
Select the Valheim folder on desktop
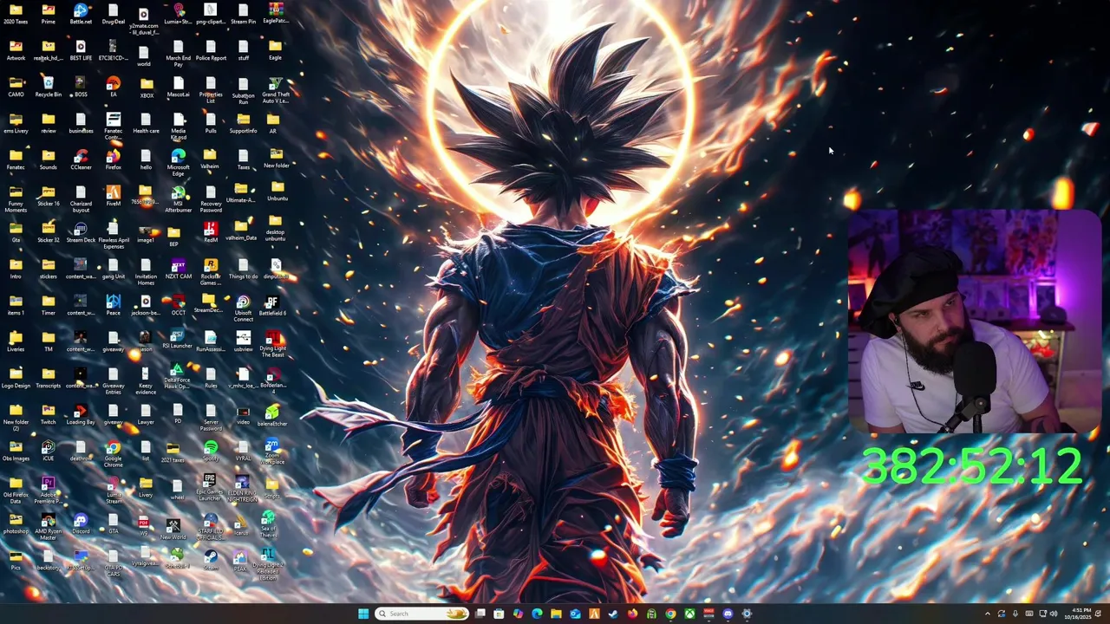click(211, 160)
